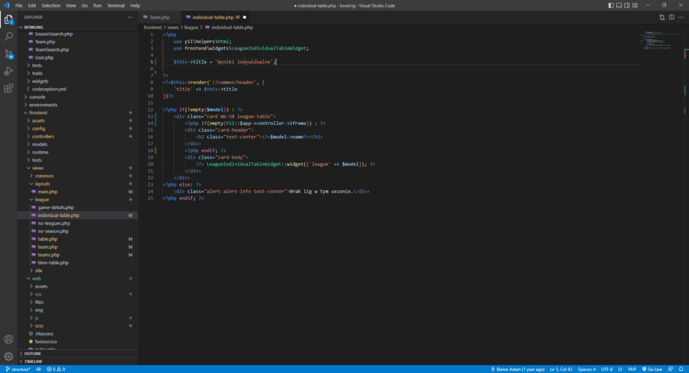Viewport: 689px width, 373px height.
Task: Open the File menu
Action: [18, 5]
